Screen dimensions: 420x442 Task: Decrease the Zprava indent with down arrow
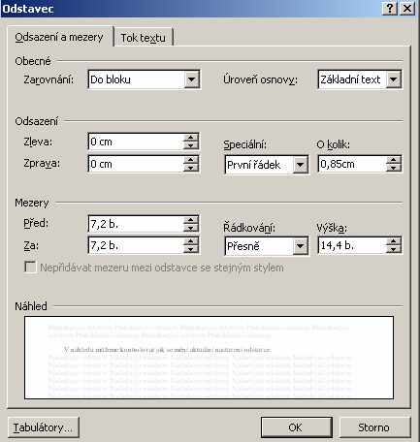pyautogui.click(x=191, y=168)
